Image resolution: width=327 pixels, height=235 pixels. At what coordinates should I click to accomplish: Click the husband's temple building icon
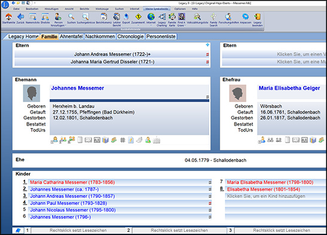(x=157, y=140)
